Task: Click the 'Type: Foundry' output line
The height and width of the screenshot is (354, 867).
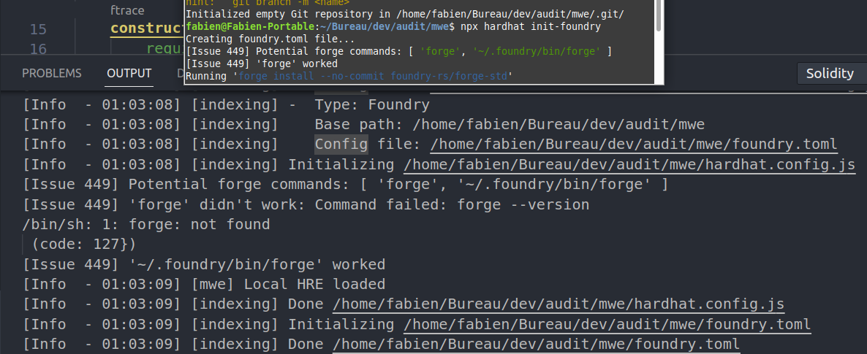Action: click(x=226, y=104)
